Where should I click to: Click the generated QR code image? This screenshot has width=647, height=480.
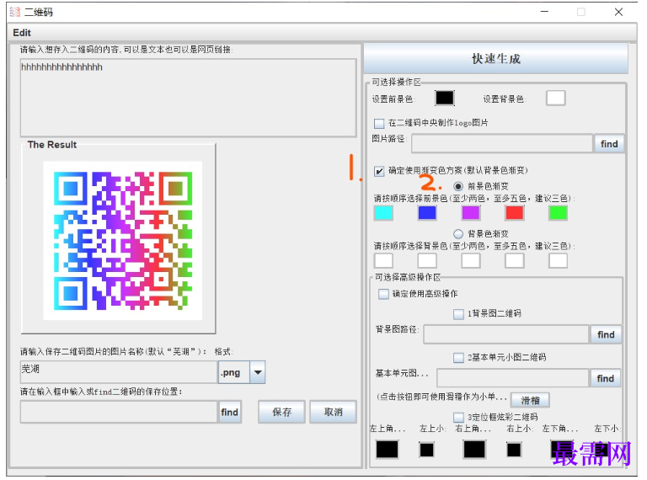tap(122, 240)
